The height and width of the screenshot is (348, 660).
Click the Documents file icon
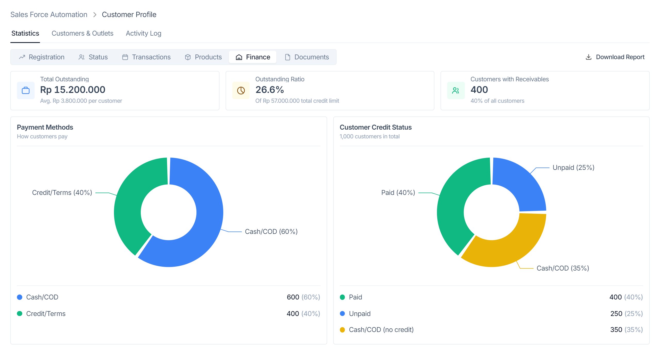tap(287, 57)
